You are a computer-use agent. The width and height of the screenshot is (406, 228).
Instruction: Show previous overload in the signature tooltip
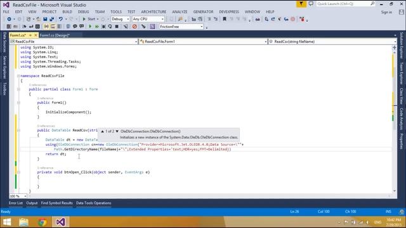103,131
